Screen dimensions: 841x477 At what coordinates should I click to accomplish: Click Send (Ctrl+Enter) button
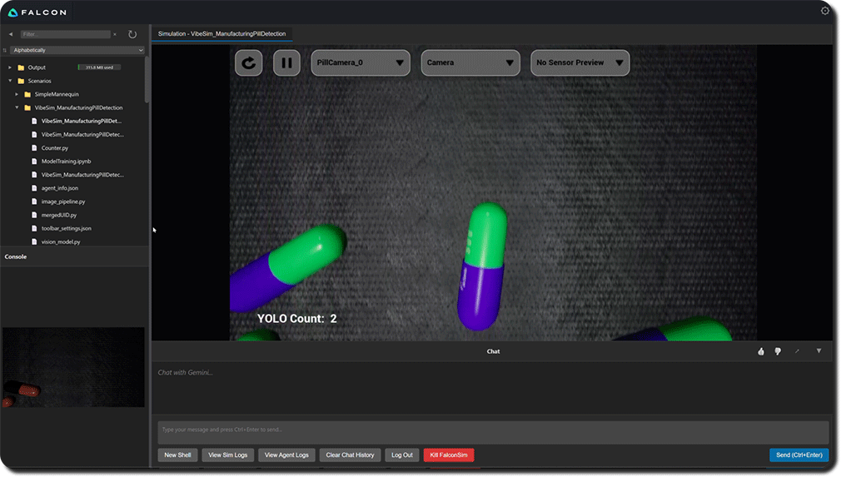799,455
